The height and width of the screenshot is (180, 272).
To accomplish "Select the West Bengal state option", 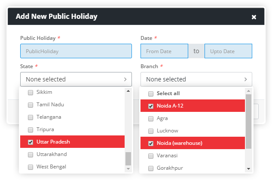I will tap(72, 167).
